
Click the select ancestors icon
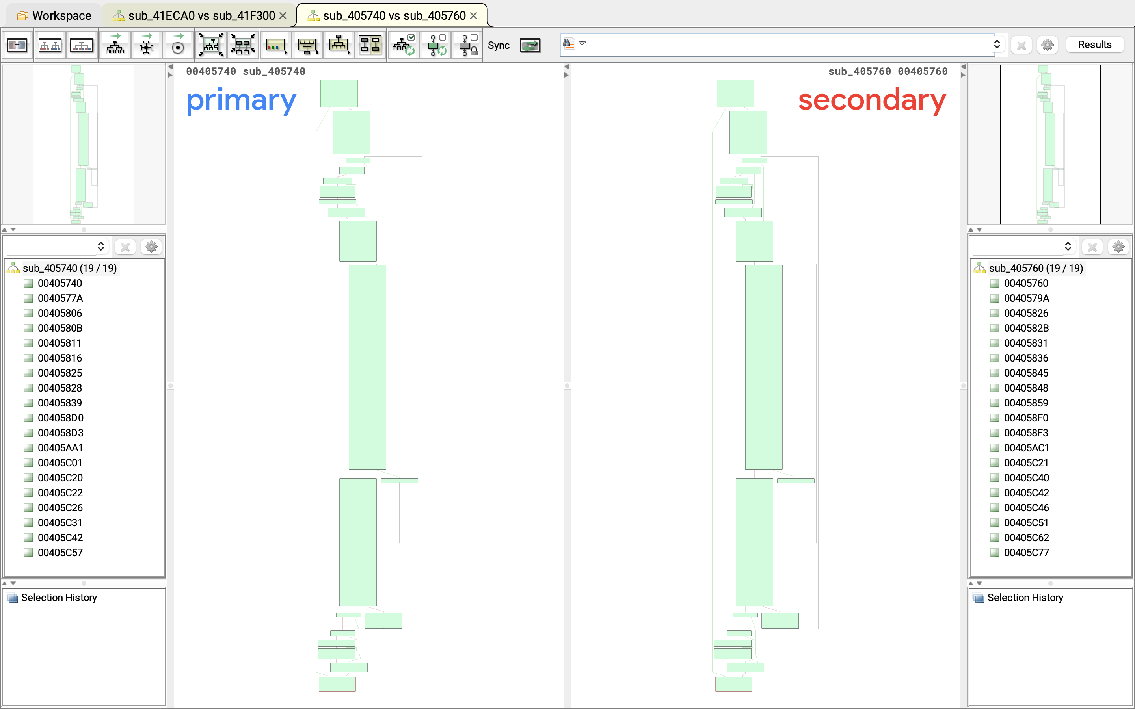pyautogui.click(x=307, y=45)
